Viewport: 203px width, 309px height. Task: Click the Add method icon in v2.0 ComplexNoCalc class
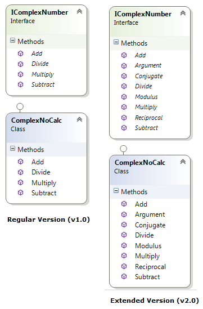click(x=124, y=204)
